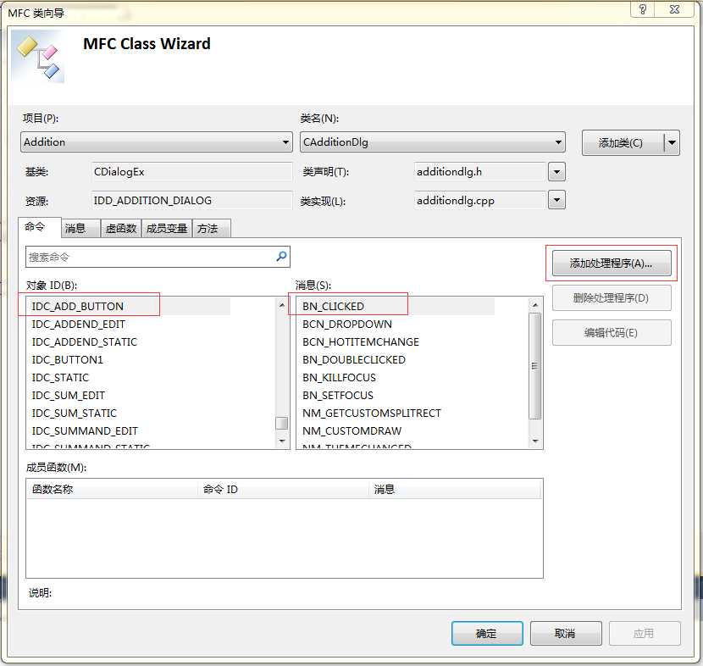Click the 应用 button
The width and height of the screenshot is (703, 666).
coord(645,633)
